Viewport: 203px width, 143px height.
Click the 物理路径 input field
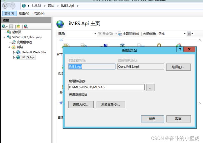106,87
